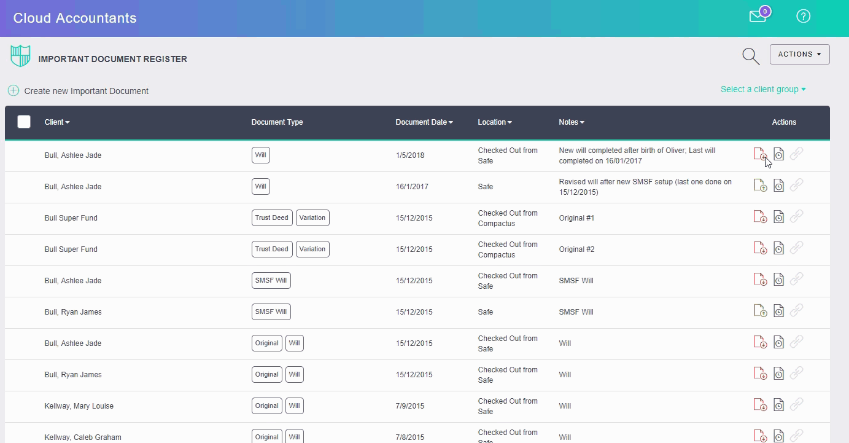Sort by the Notes column header
The image size is (849, 443).
(571, 122)
